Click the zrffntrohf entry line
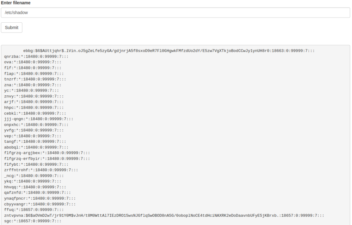This screenshot has height=225, width=352. point(41,170)
